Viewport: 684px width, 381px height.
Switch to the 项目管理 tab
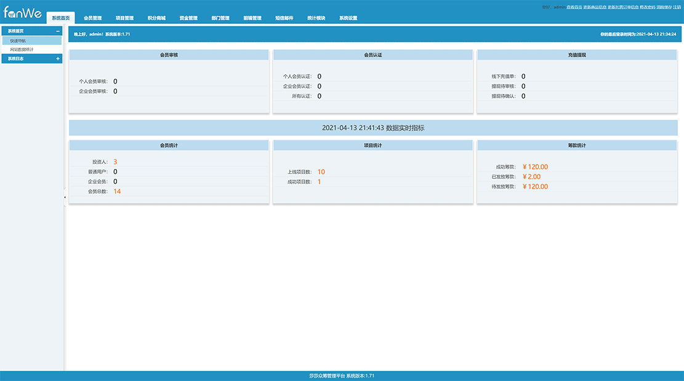tap(124, 18)
